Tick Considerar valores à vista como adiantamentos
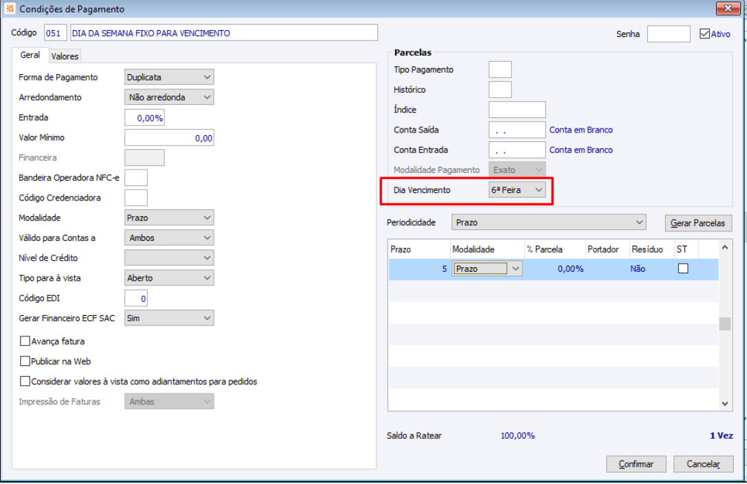 25,381
